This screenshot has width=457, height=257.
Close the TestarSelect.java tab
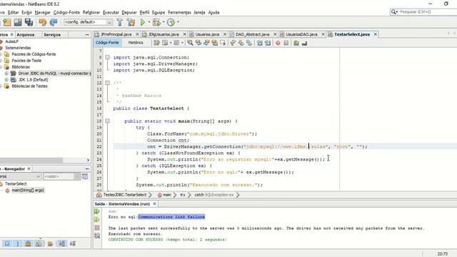click(376, 34)
